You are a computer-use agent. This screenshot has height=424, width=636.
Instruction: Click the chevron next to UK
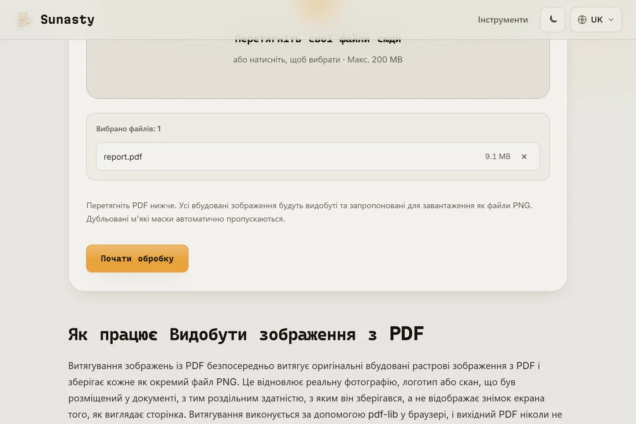click(611, 20)
